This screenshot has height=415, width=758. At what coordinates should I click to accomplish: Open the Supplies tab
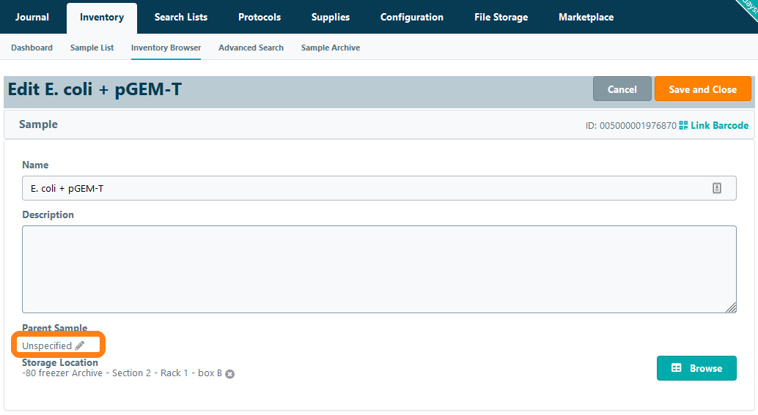pos(330,17)
